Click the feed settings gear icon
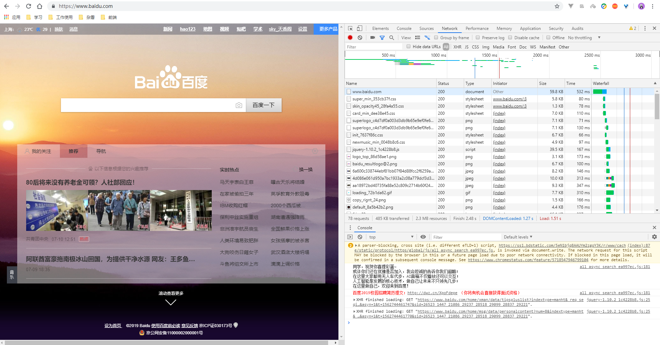Viewport: 660px width, 345px height. [x=315, y=151]
